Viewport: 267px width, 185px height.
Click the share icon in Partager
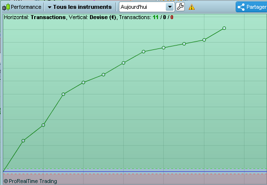coord(241,7)
